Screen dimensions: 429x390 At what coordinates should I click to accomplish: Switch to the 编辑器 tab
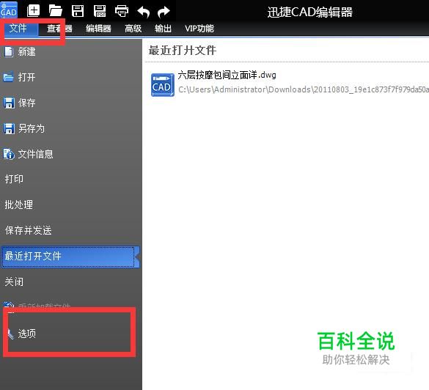click(x=98, y=29)
